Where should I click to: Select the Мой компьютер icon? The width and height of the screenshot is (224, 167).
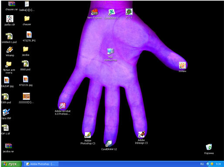tap(111, 51)
